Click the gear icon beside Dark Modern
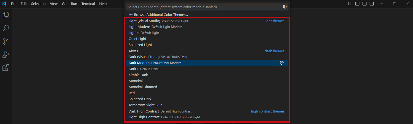 point(281,63)
